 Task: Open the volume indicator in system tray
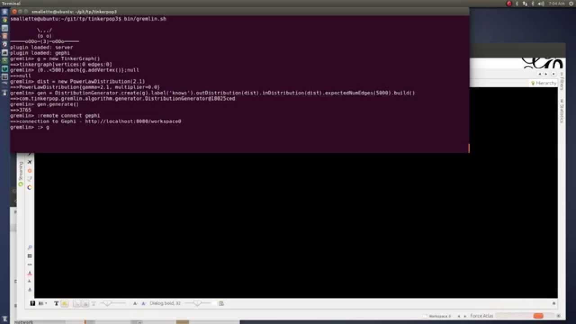(x=540, y=4)
